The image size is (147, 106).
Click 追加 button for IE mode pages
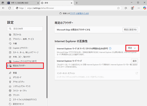(134, 61)
